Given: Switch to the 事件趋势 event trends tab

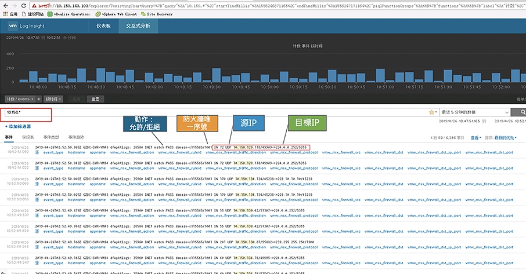Looking at the screenshot, I should (x=76, y=137).
